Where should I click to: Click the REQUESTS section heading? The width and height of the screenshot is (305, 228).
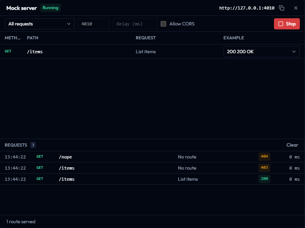(x=16, y=145)
